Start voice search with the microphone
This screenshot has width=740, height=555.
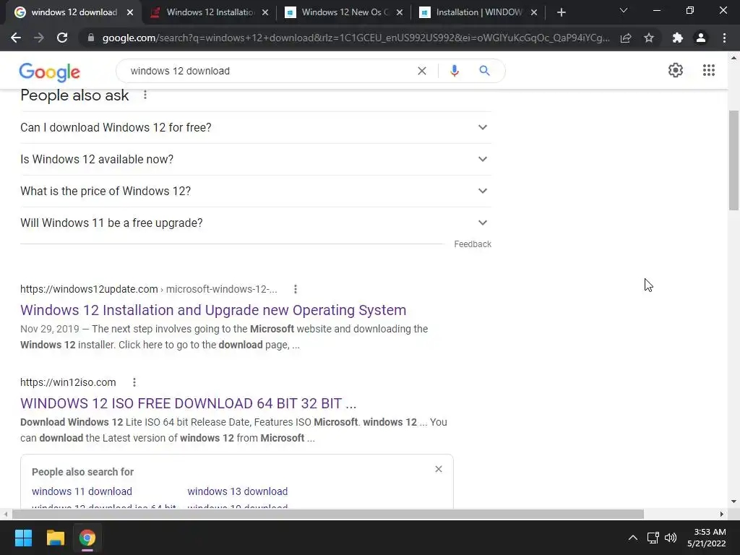(454, 71)
